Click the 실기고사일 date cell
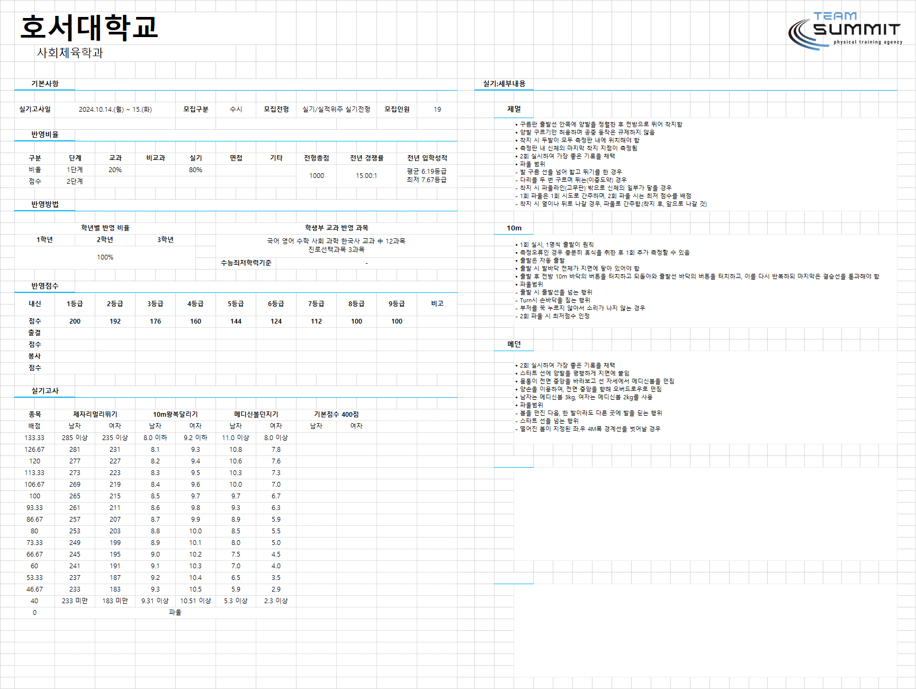 (115, 110)
